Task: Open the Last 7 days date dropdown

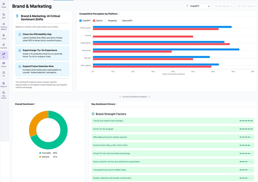Action: (246, 6)
